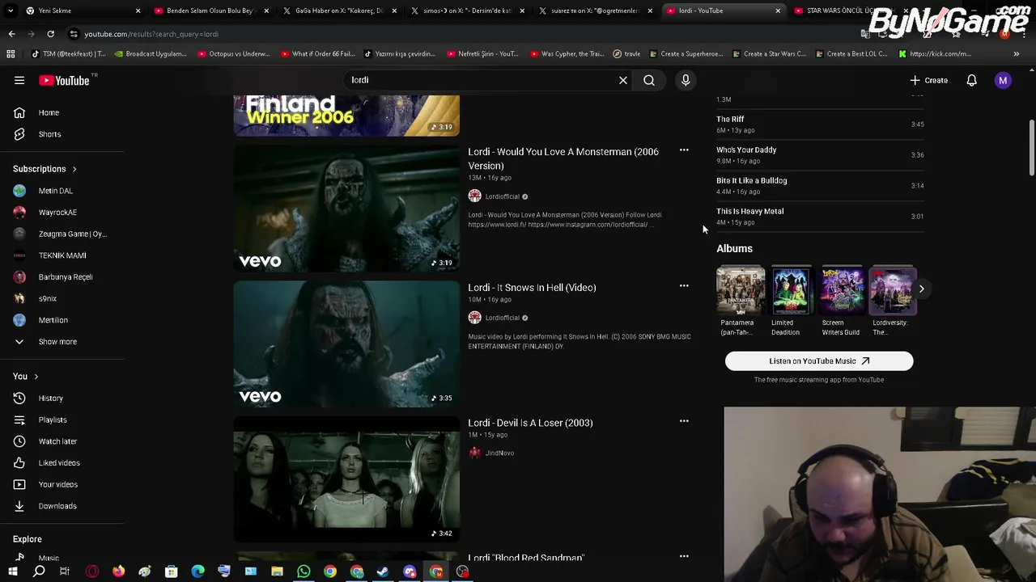Expand the You section
The height and width of the screenshot is (582, 1036).
tap(25, 376)
